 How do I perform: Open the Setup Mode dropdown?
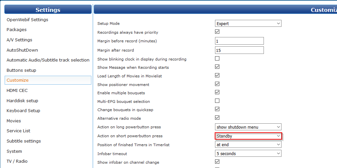coord(248,23)
